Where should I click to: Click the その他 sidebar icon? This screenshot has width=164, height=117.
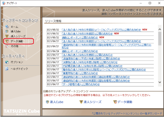7,46
